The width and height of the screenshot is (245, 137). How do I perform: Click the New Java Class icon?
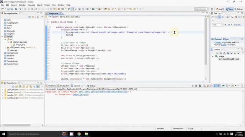click(62, 9)
